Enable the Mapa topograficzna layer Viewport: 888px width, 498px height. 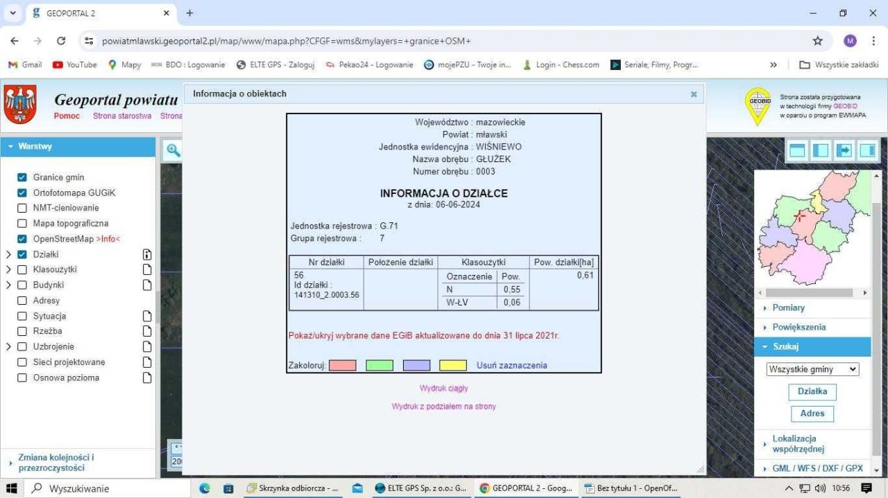[22, 224]
